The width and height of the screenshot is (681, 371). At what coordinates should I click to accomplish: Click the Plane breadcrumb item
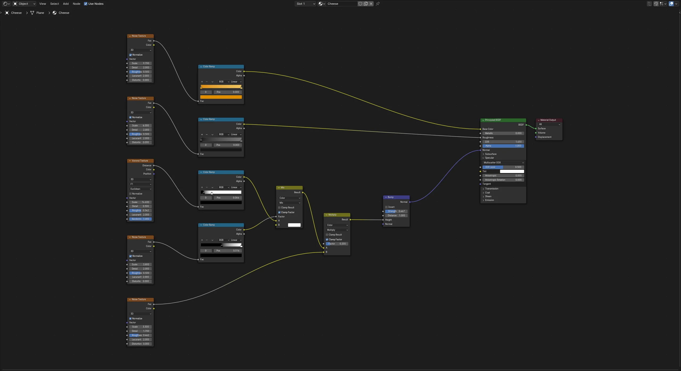[x=40, y=13]
